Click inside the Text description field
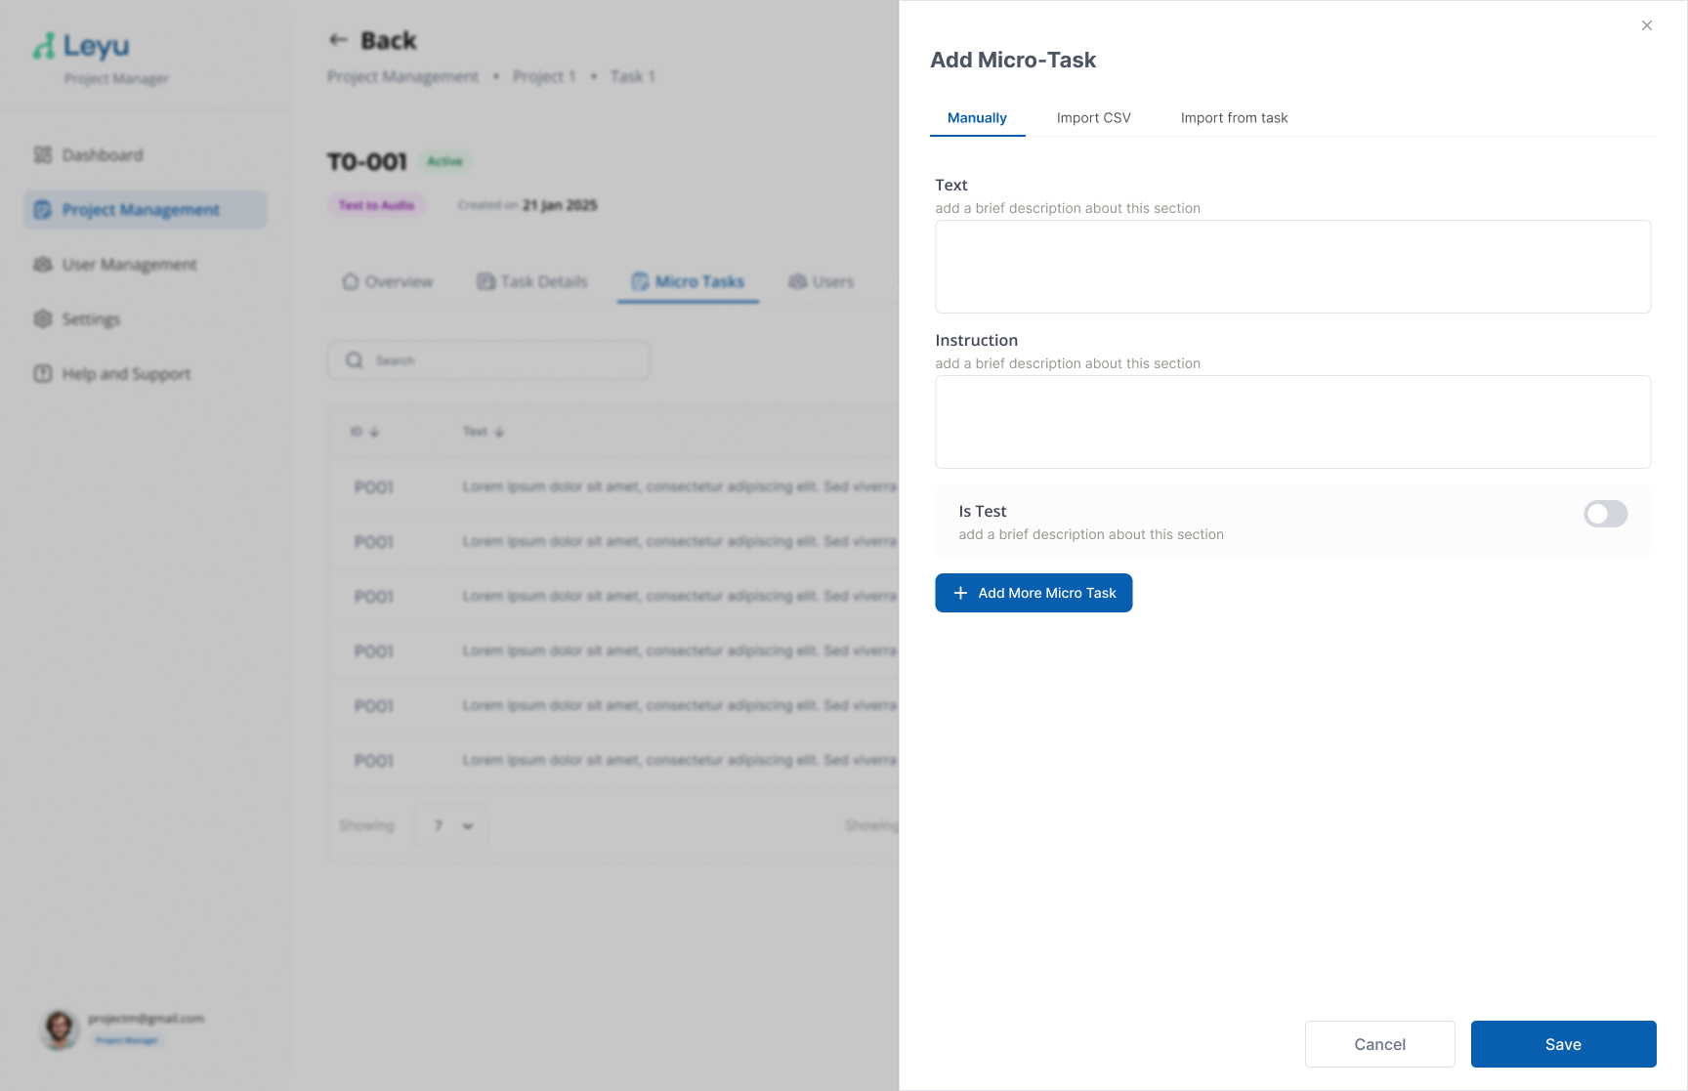 click(x=1291, y=266)
